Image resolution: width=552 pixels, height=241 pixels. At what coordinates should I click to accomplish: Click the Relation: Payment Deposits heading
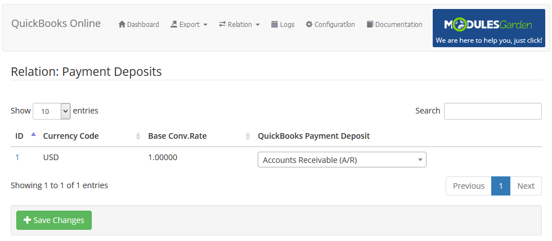point(86,72)
